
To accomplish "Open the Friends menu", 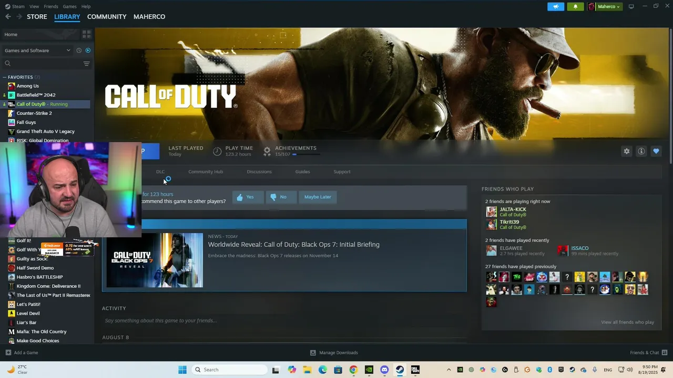I will (51, 6).
